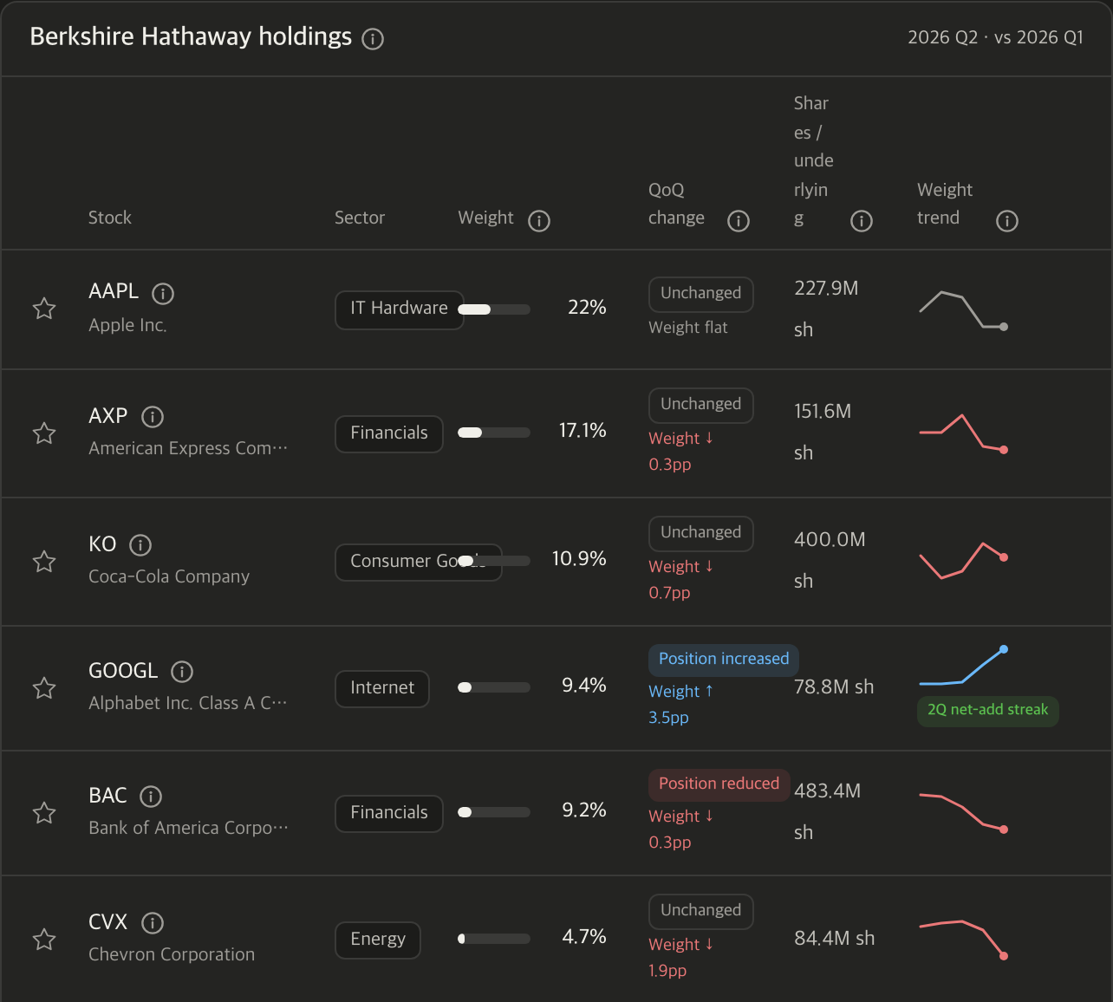This screenshot has height=1002, width=1113.
Task: Click the info icon next to BAC
Action: [x=151, y=797]
